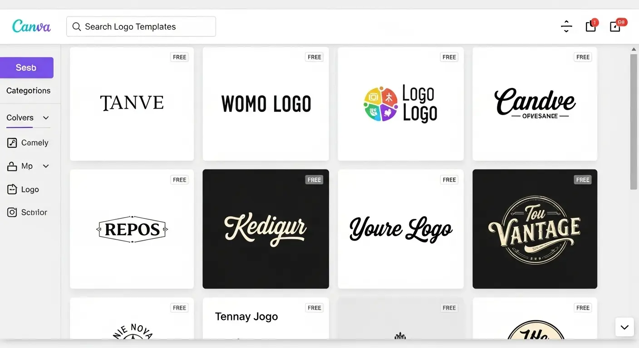Click the lock icon beside Mp
This screenshot has width=639, height=348.
coord(12,166)
